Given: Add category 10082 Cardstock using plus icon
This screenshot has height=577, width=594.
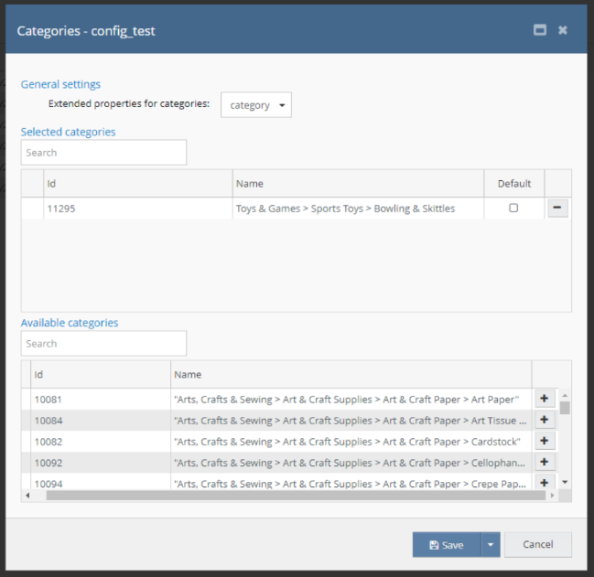Looking at the screenshot, I should (x=544, y=441).
